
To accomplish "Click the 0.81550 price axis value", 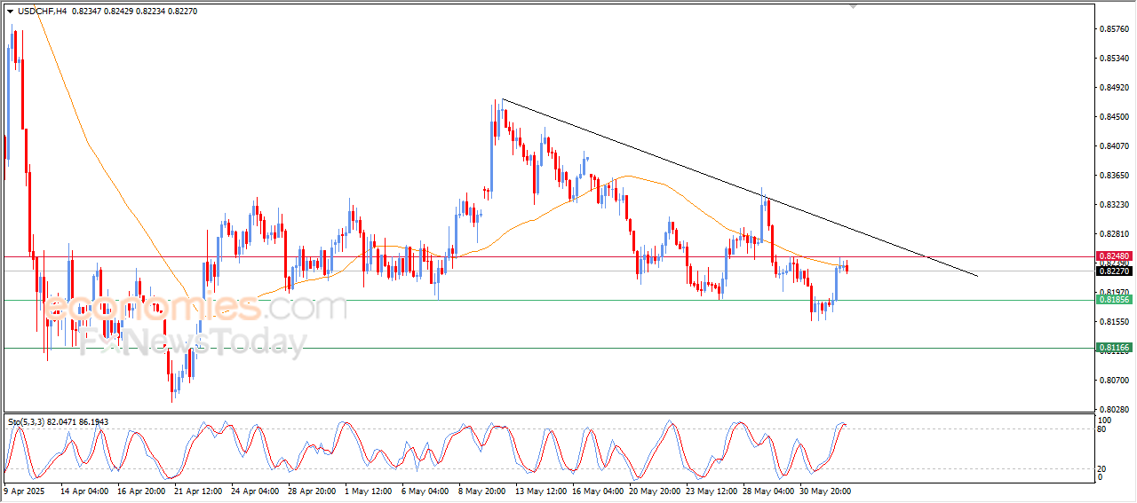I will pos(1114,322).
